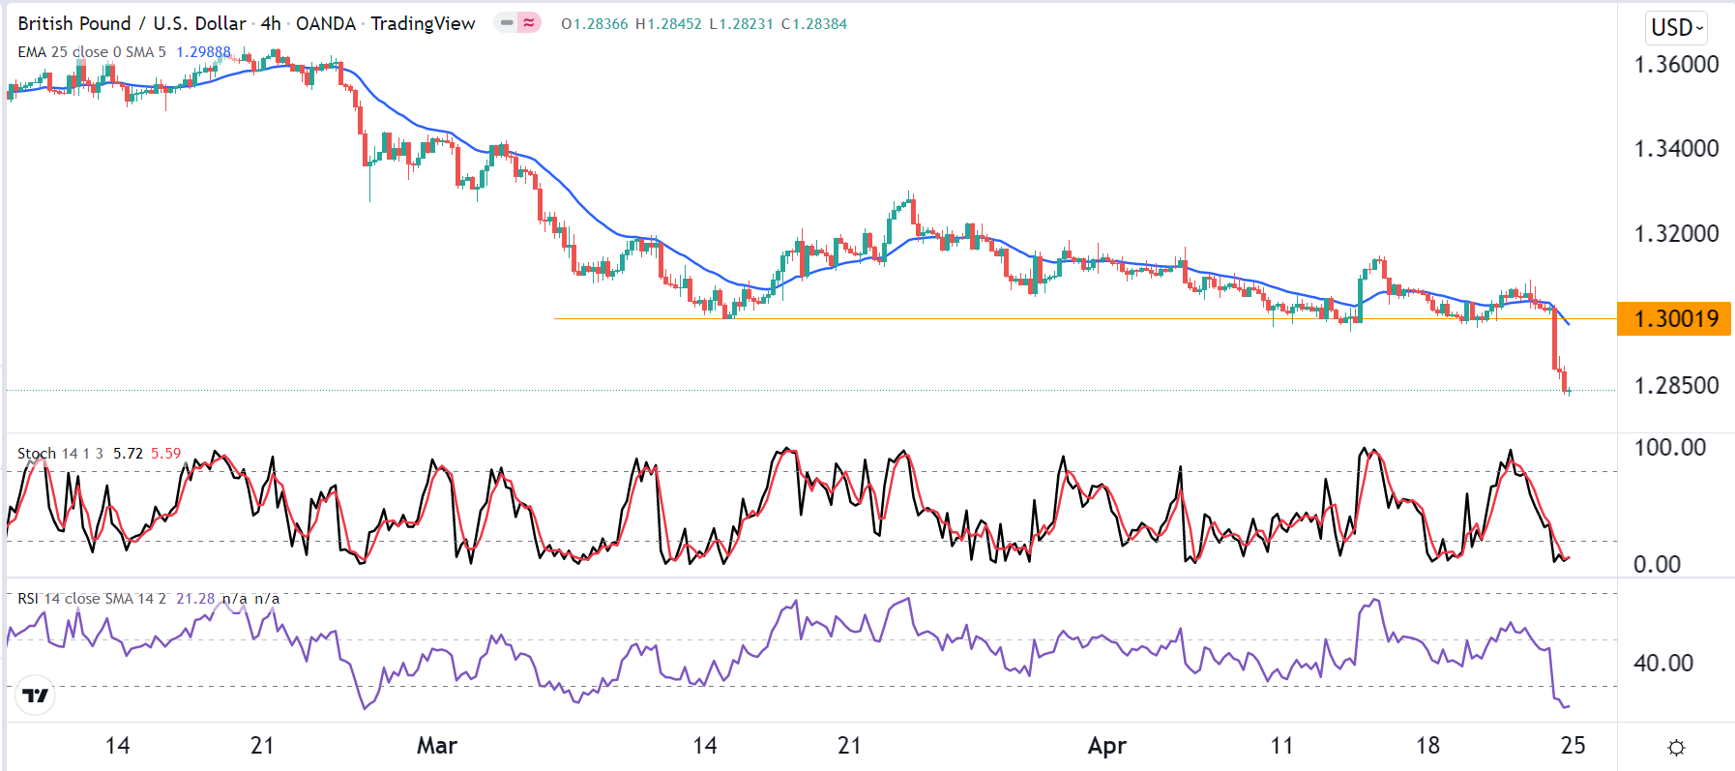Click the 25 date label on time axis

click(1573, 745)
